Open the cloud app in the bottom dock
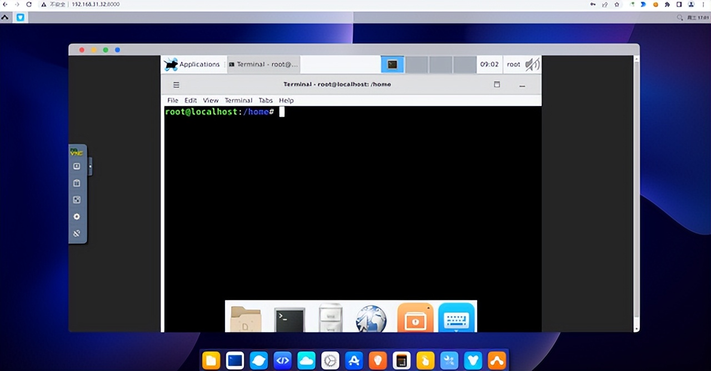This screenshot has width=711, height=371. [307, 360]
